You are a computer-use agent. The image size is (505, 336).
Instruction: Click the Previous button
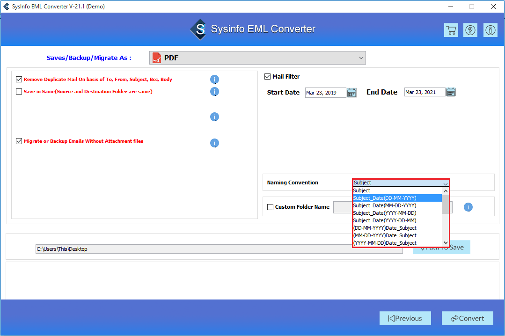click(405, 318)
